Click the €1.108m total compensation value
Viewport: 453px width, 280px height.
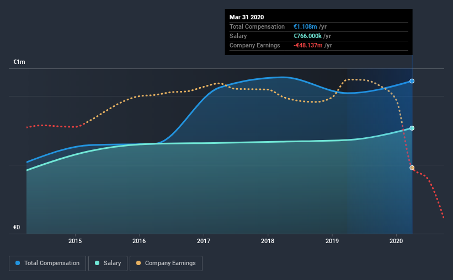pyautogui.click(x=305, y=27)
